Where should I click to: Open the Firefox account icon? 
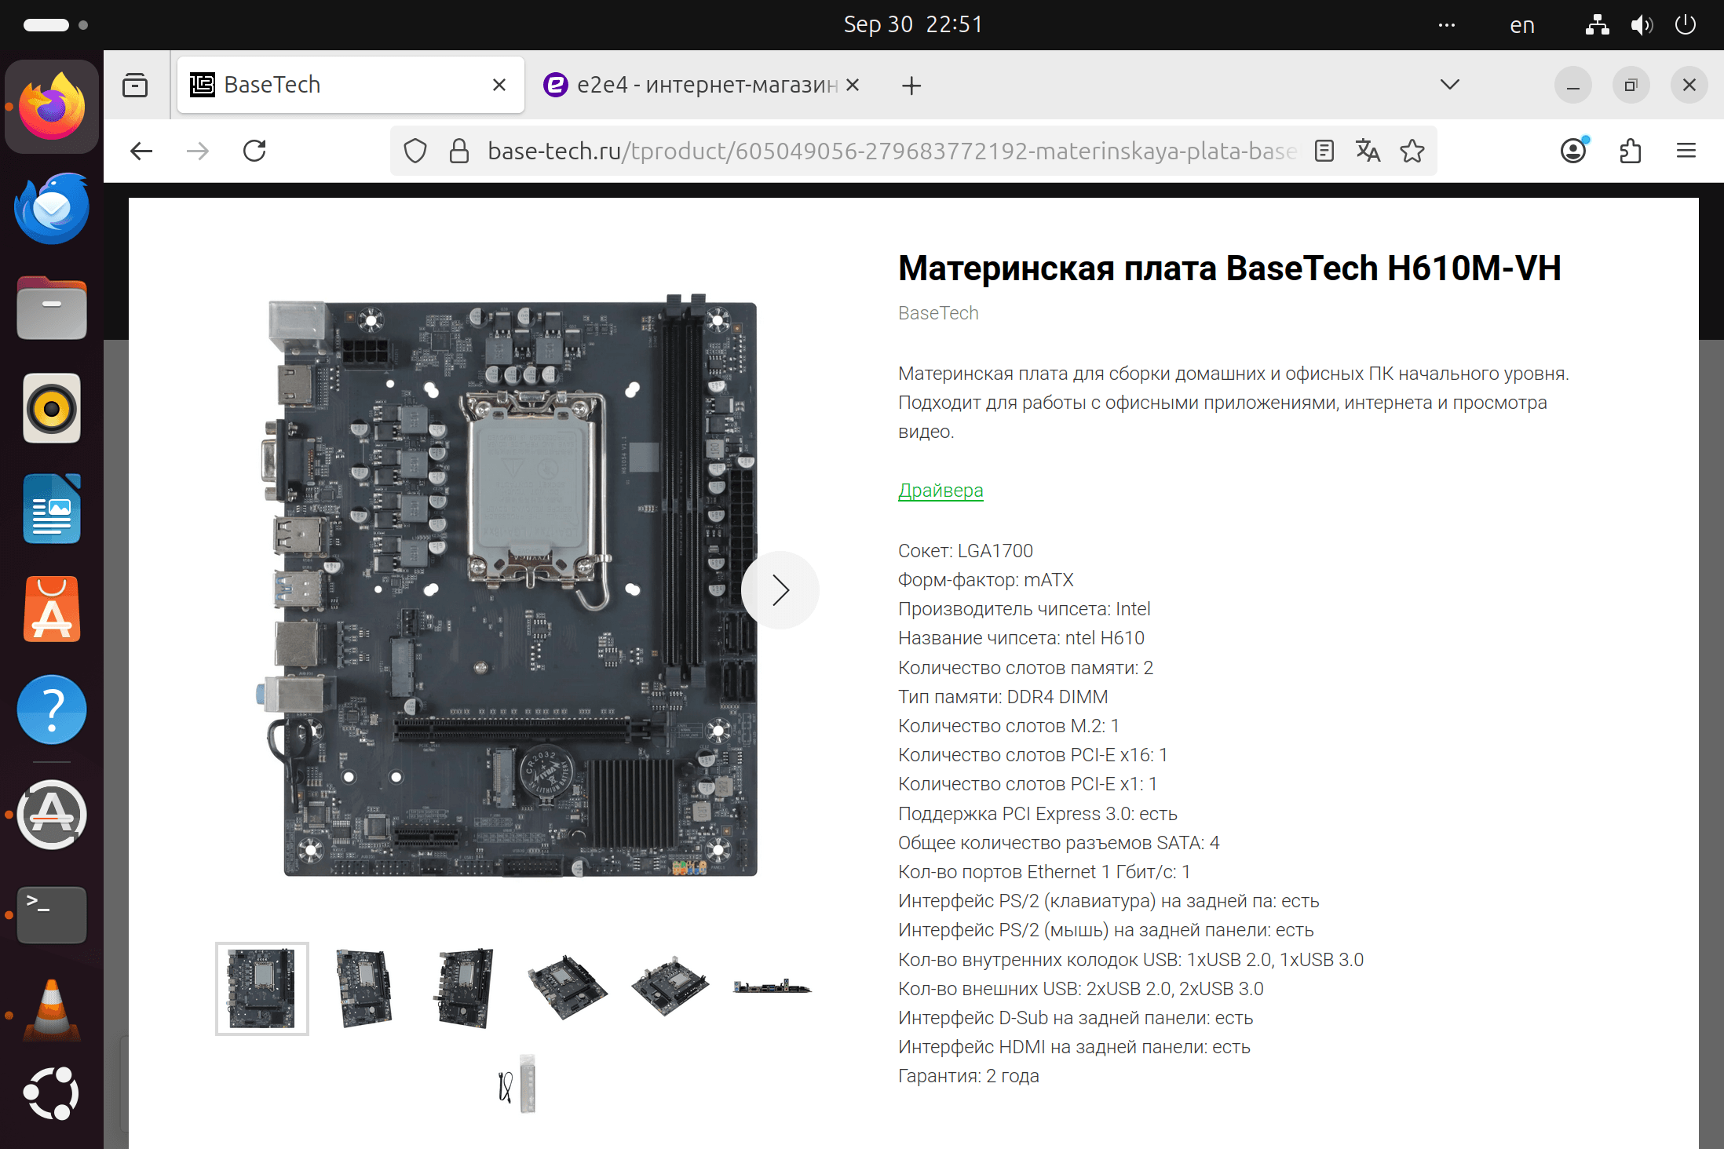coord(1573,151)
